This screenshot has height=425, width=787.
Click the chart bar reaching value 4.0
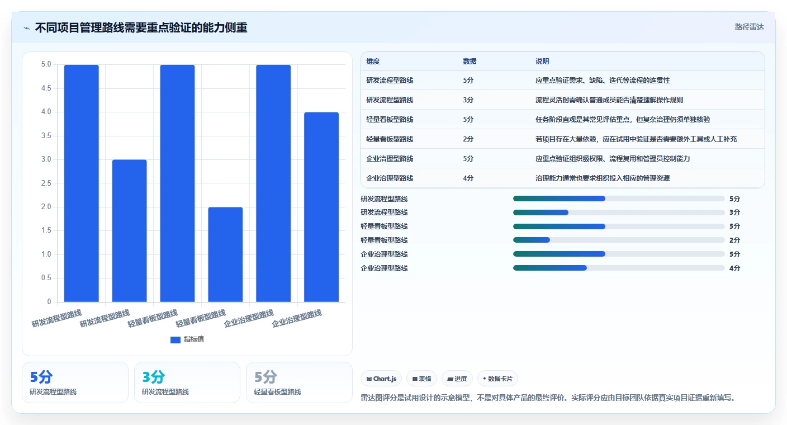pyautogui.click(x=321, y=207)
